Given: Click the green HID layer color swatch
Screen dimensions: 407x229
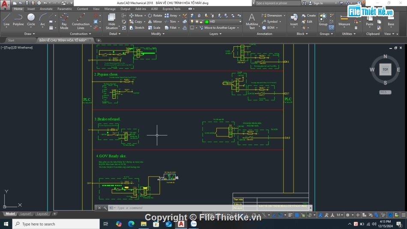Looking at the screenshot, I should [x=206, y=21].
